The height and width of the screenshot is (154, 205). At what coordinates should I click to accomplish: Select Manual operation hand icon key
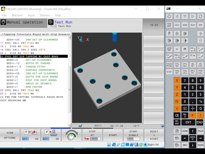169,34
